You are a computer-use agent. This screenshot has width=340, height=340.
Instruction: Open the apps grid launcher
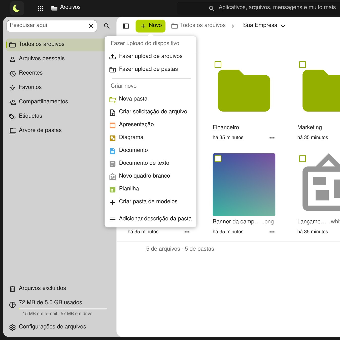(40, 8)
